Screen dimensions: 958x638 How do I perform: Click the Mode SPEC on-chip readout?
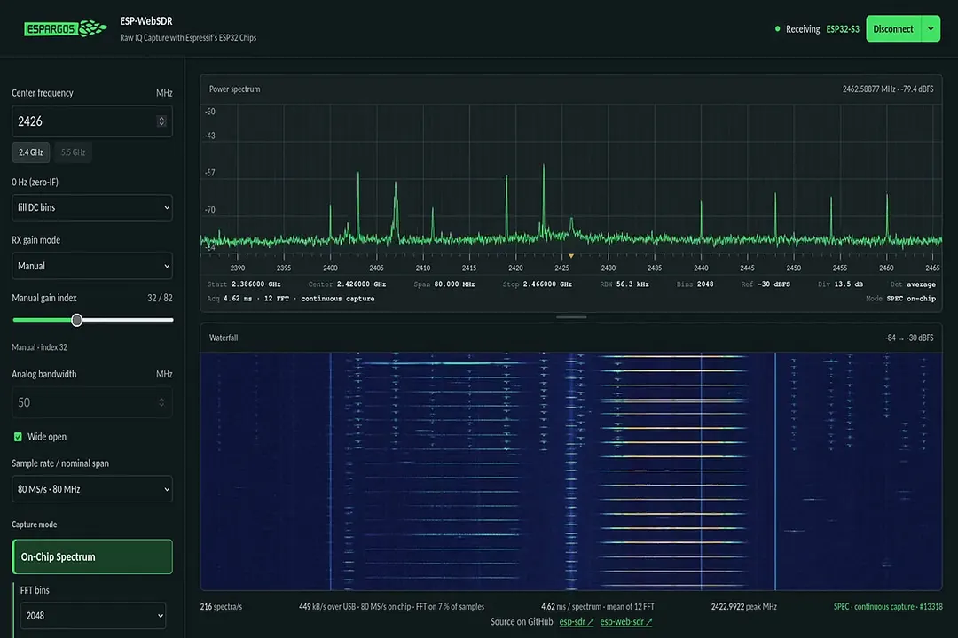point(900,299)
